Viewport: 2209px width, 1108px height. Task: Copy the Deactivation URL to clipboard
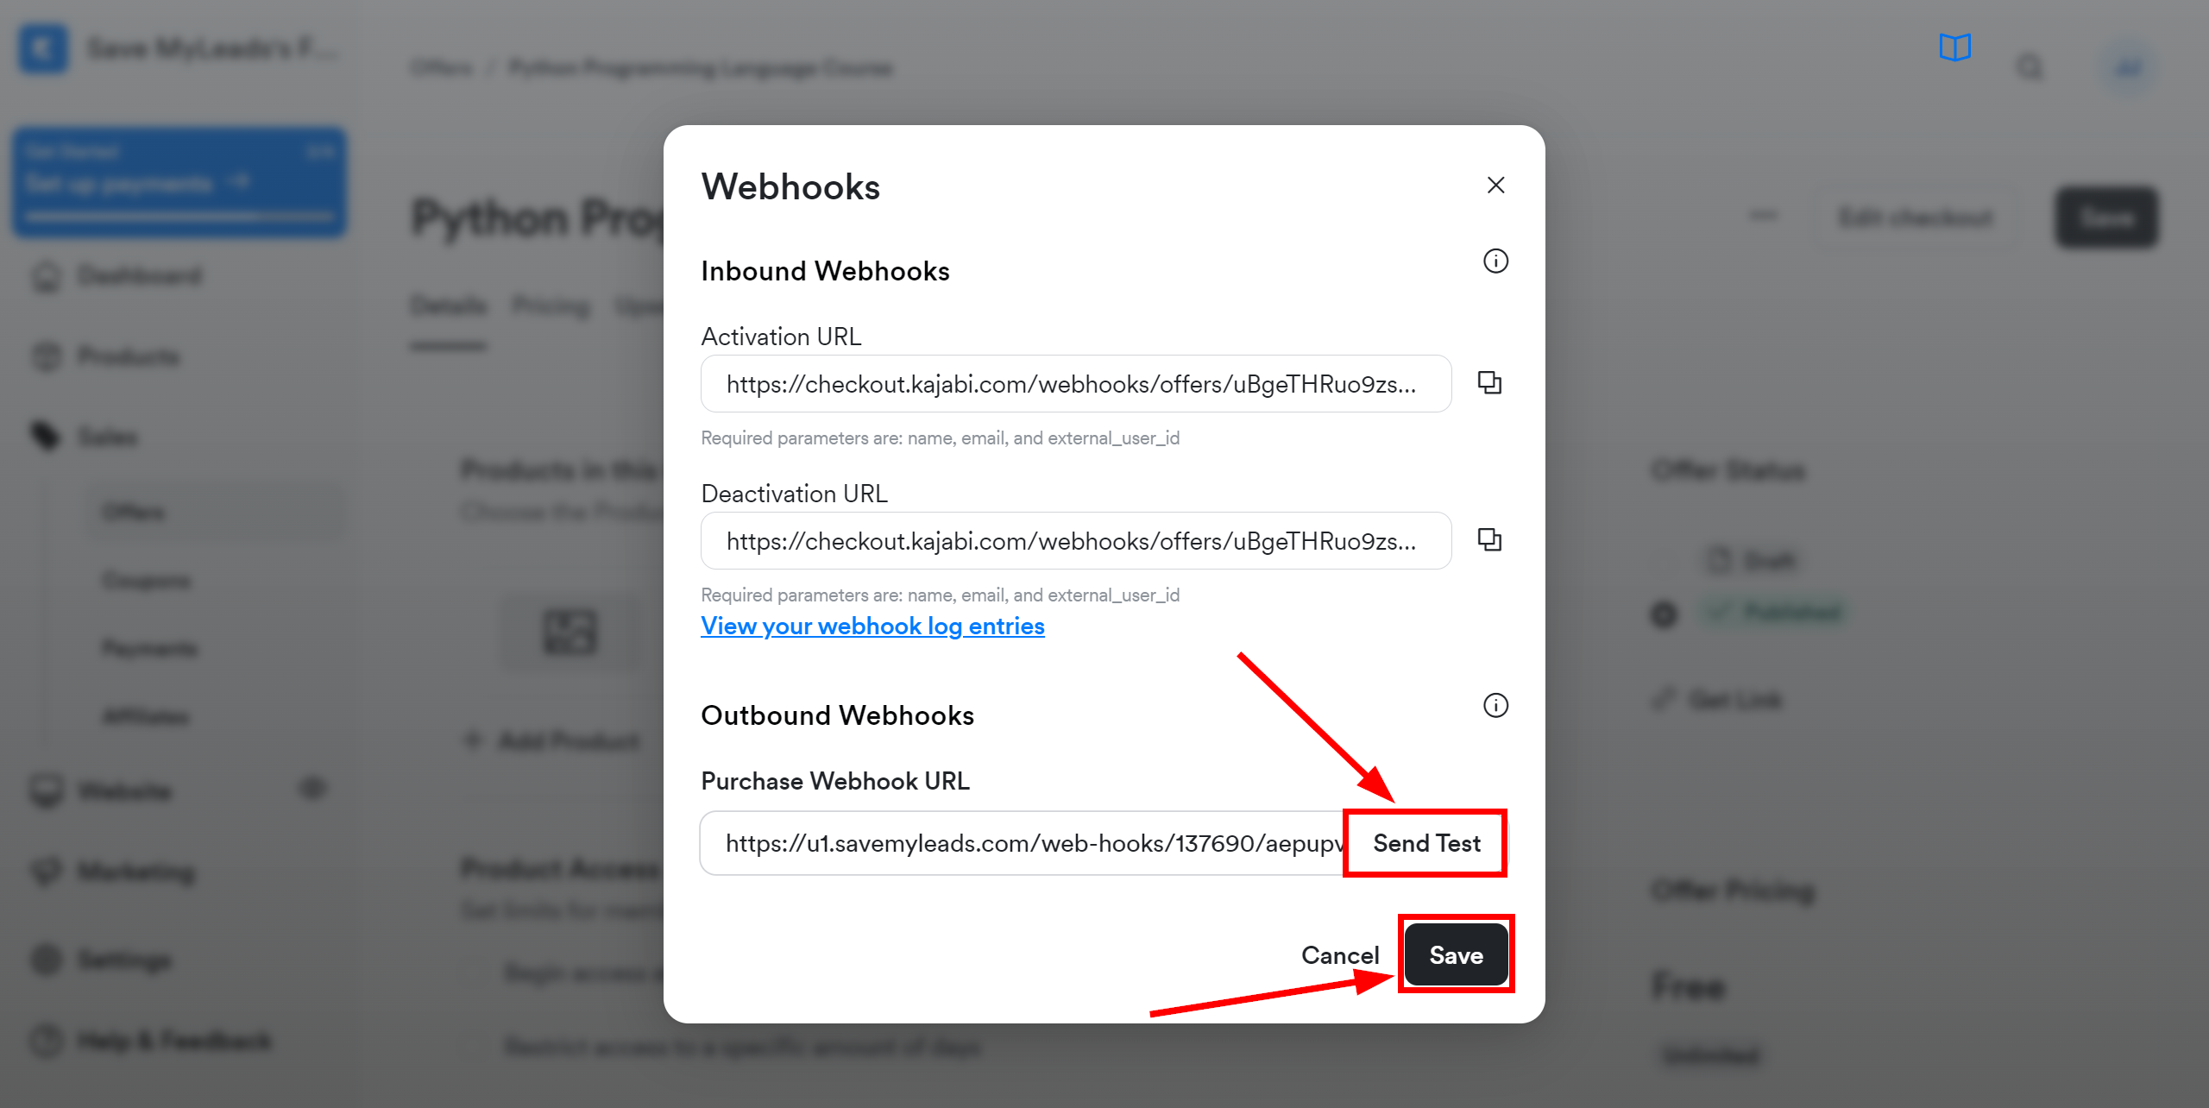(1490, 541)
